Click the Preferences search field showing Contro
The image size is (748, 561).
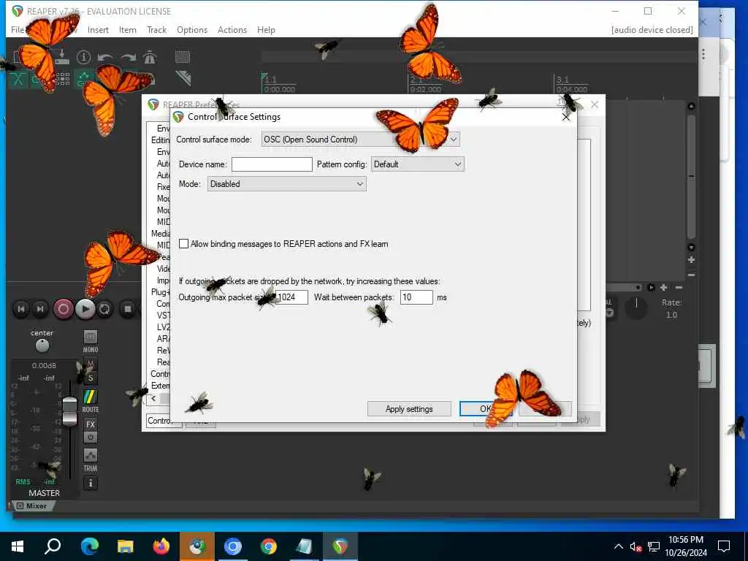point(164,420)
